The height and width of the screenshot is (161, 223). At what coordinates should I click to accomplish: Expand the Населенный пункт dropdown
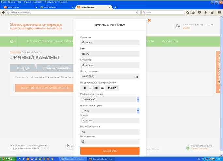pyautogui.click(x=138, y=111)
